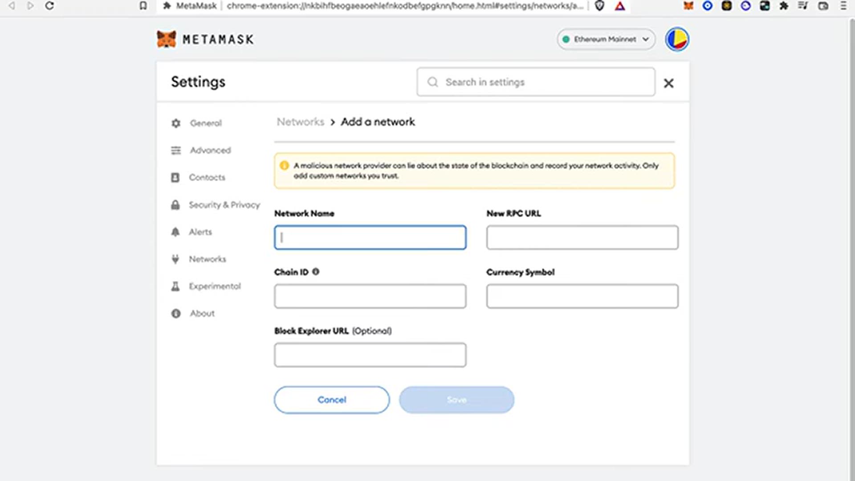The width and height of the screenshot is (855, 481).
Task: Click MetaMask fox extension icon in toolbar
Action: (x=688, y=6)
